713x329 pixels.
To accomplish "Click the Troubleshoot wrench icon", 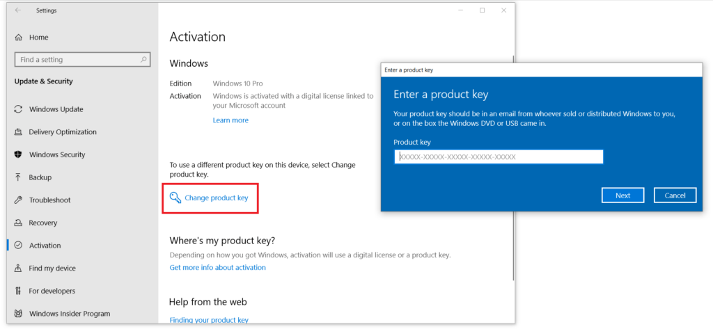I will point(19,200).
